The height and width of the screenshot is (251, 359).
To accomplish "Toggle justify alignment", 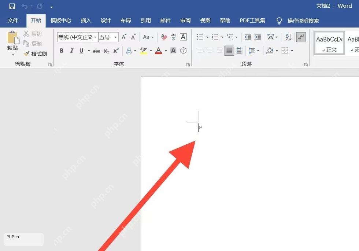I will pos(229,51).
